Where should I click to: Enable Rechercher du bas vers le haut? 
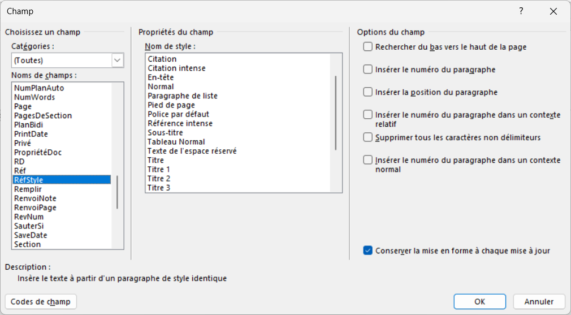click(368, 47)
